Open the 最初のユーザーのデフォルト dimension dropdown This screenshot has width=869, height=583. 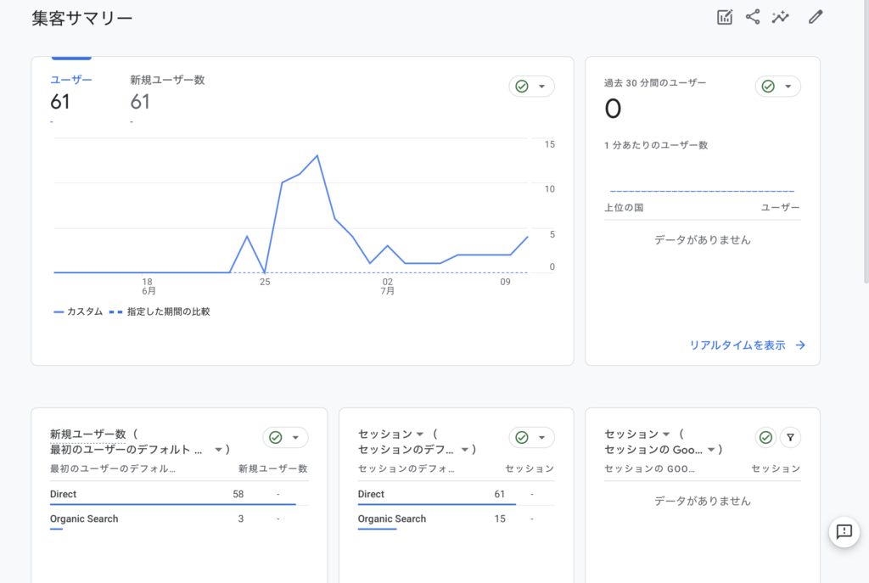218,450
